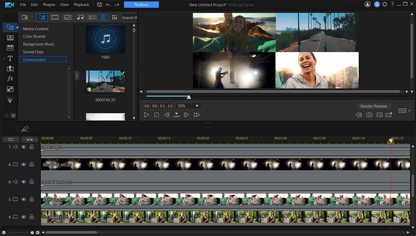Open the fx Effect Room
The height and width of the screenshot is (236, 416).
10,78
